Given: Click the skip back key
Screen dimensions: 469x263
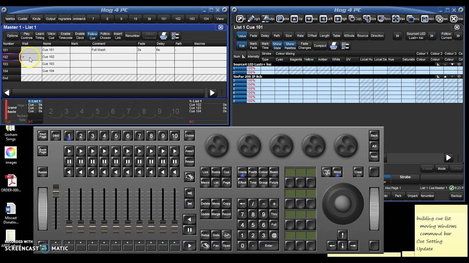Looking at the screenshot, I should 189,203.
